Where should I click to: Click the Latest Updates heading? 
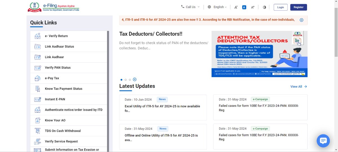coord(137,86)
